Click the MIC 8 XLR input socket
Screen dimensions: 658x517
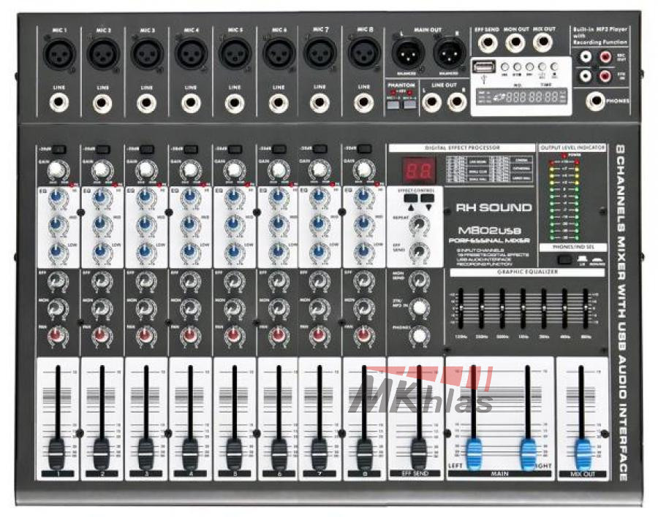click(x=364, y=53)
